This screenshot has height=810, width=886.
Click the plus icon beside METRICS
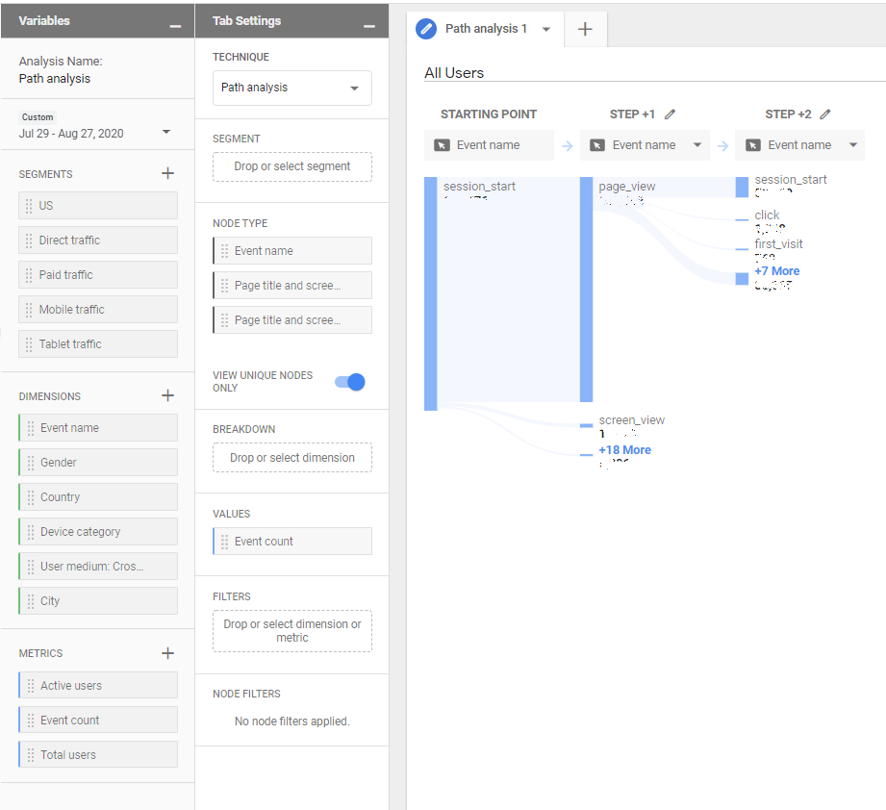click(x=167, y=653)
